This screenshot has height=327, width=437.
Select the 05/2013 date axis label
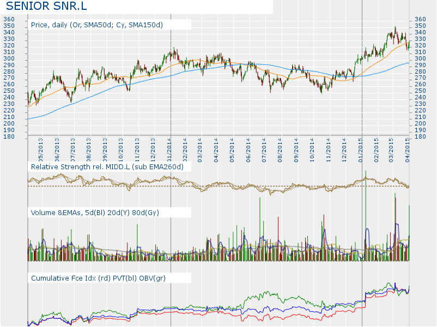point(40,147)
